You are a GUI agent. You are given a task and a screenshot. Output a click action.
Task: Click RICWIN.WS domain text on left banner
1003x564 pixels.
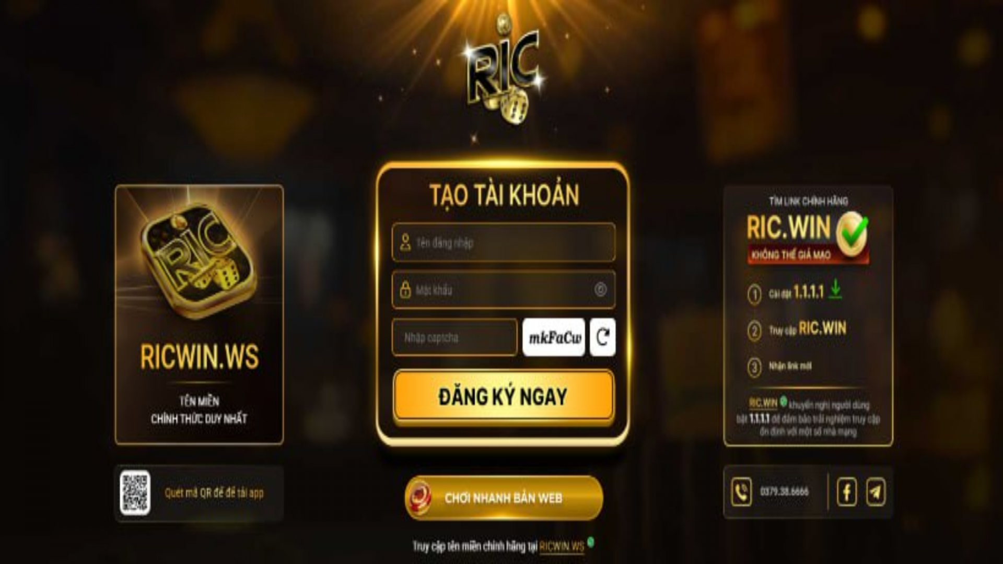click(x=199, y=357)
